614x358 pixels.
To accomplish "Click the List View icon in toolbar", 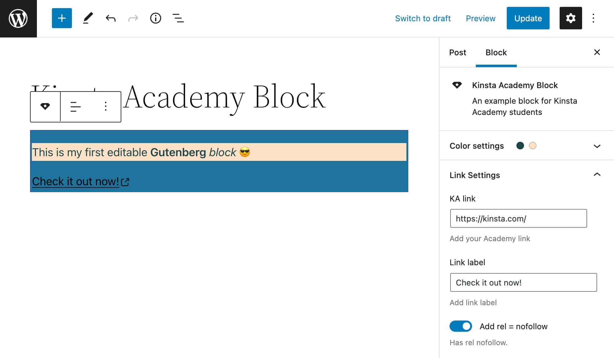I will (x=178, y=18).
